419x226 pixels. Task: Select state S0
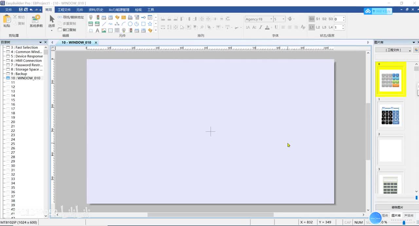(x=312, y=19)
